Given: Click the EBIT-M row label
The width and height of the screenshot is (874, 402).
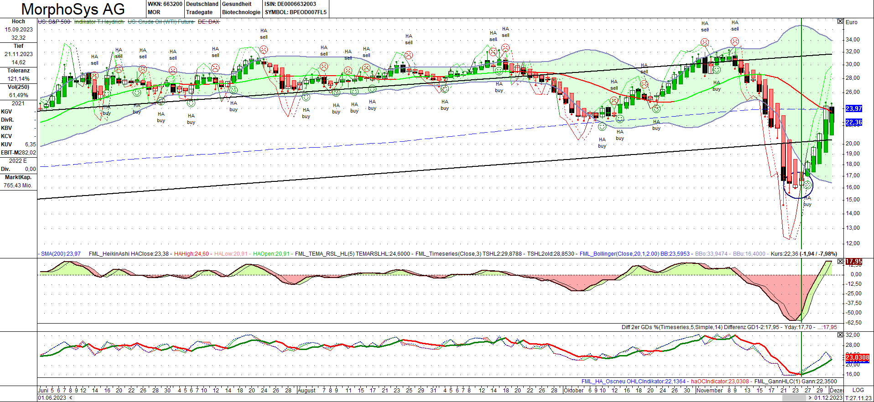Looking at the screenshot, I should (x=10, y=153).
